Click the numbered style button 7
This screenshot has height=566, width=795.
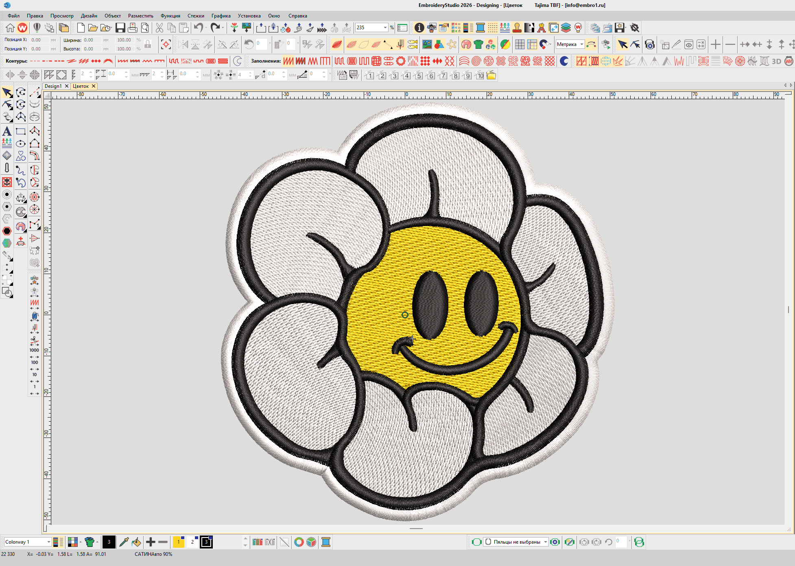(443, 75)
